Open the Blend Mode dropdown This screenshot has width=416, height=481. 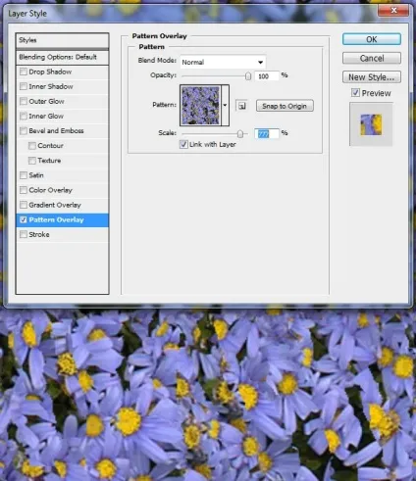point(223,62)
